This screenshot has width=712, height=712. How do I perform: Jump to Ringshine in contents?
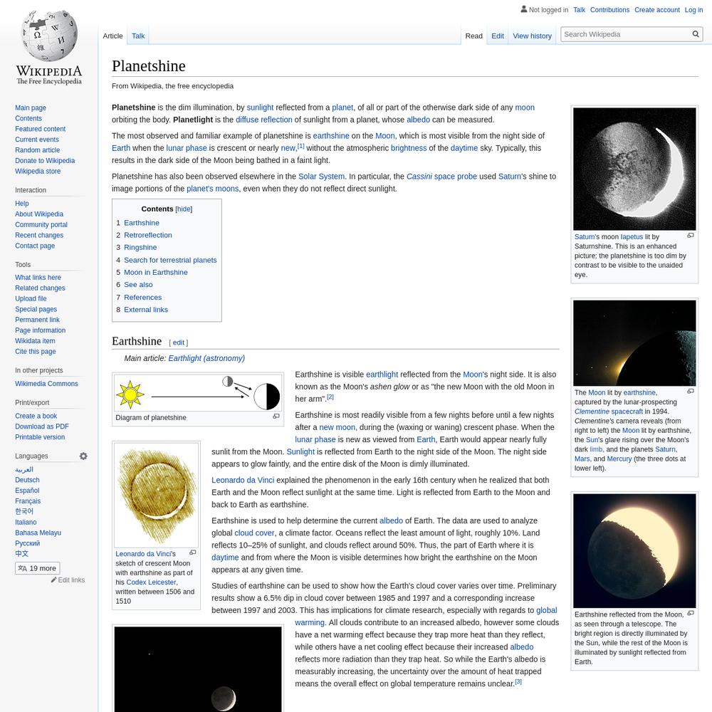point(140,247)
